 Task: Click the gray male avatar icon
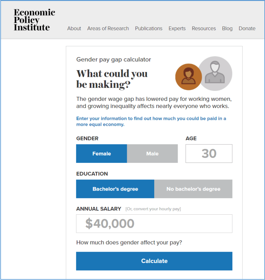tap(215, 74)
